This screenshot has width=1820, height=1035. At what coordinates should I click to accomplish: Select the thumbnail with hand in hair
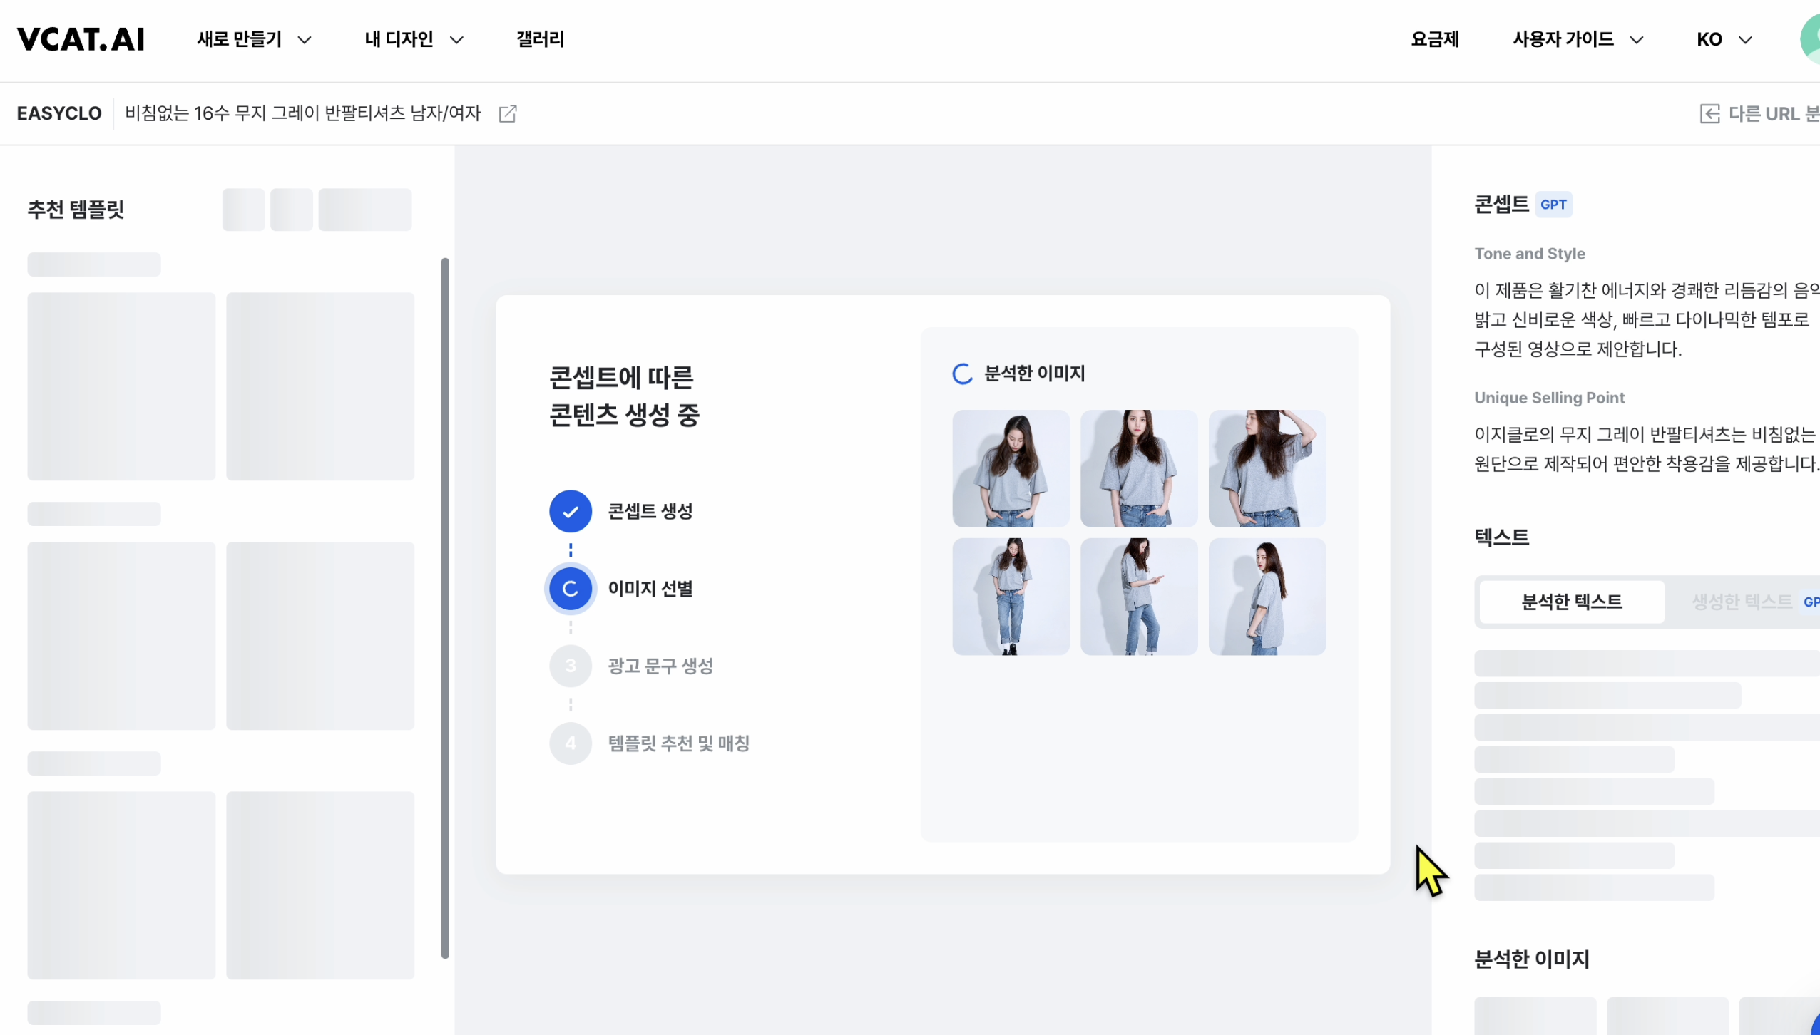click(x=1267, y=468)
